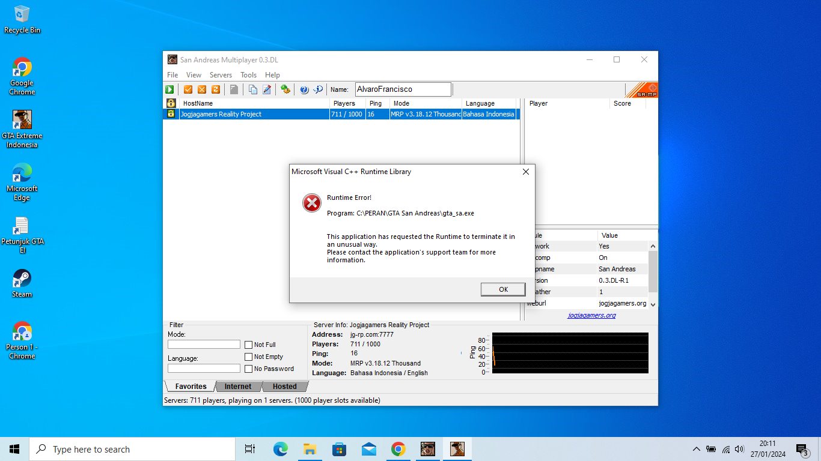This screenshot has height=461, width=821.
Task: Click the ping history graph
Action: (570, 353)
